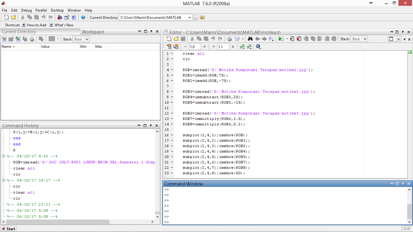Go forward with Editor right arrow
The height and width of the screenshot is (232, 413).
264,39
